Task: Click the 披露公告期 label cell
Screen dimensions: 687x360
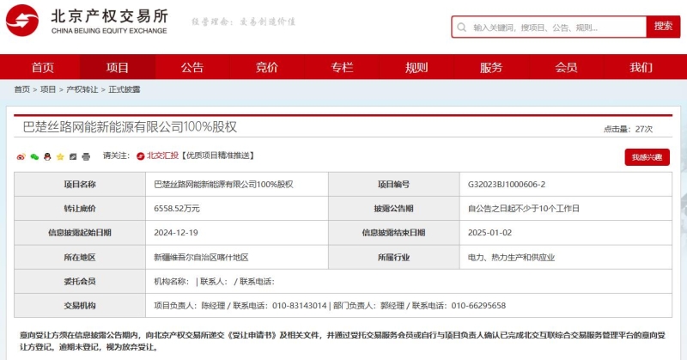Action: click(x=394, y=208)
